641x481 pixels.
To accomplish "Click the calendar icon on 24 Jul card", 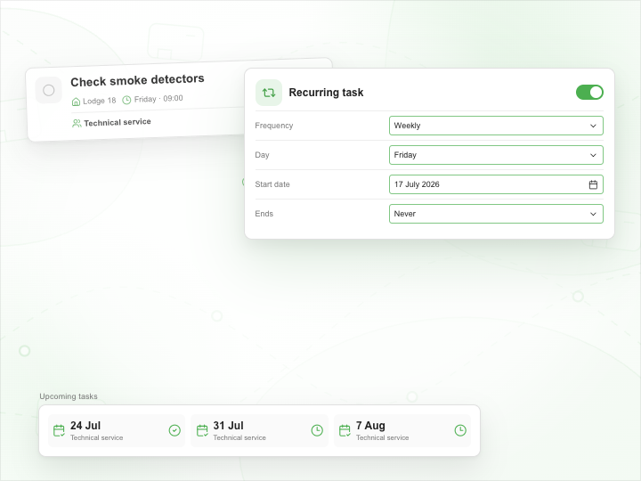I will click(x=60, y=431).
